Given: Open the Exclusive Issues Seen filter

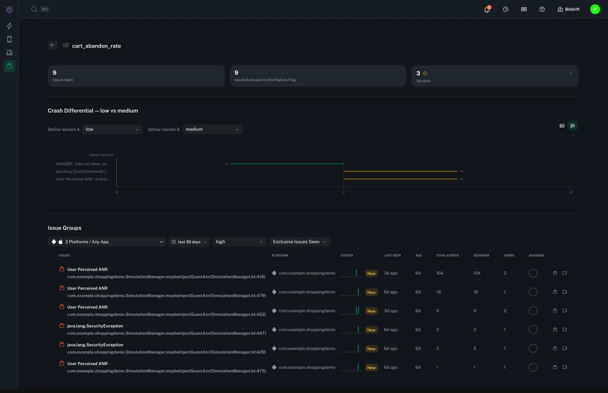Looking at the screenshot, I should (300, 242).
